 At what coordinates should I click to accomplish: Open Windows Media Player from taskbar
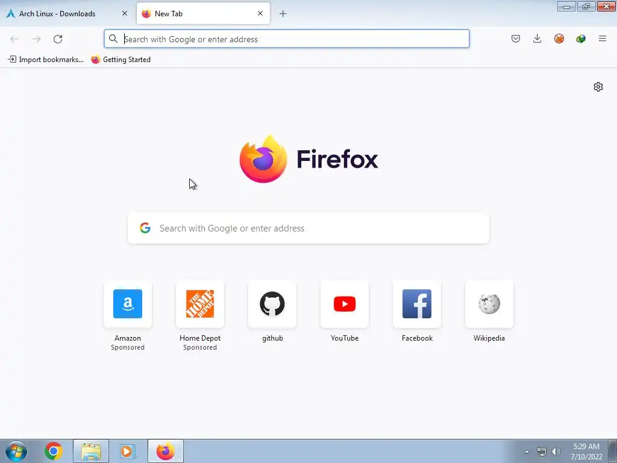tap(128, 451)
